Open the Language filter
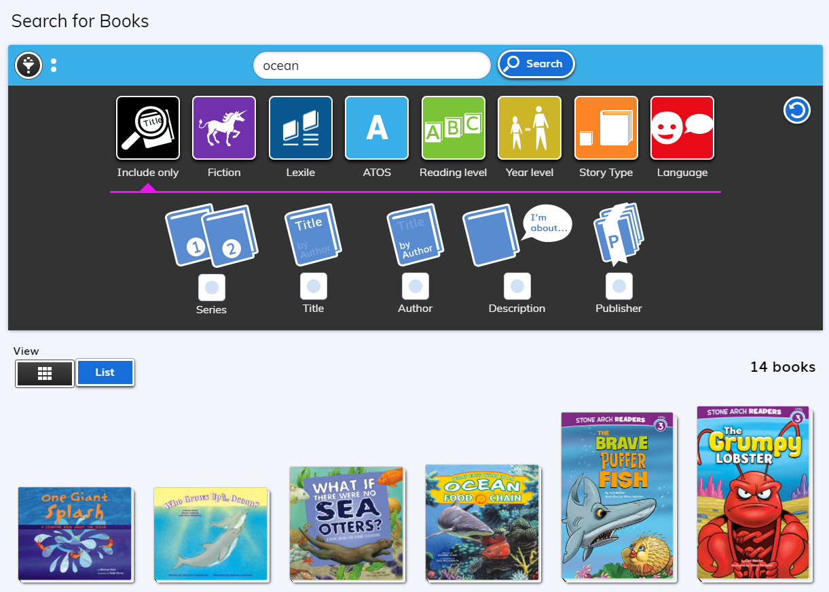 click(x=682, y=128)
